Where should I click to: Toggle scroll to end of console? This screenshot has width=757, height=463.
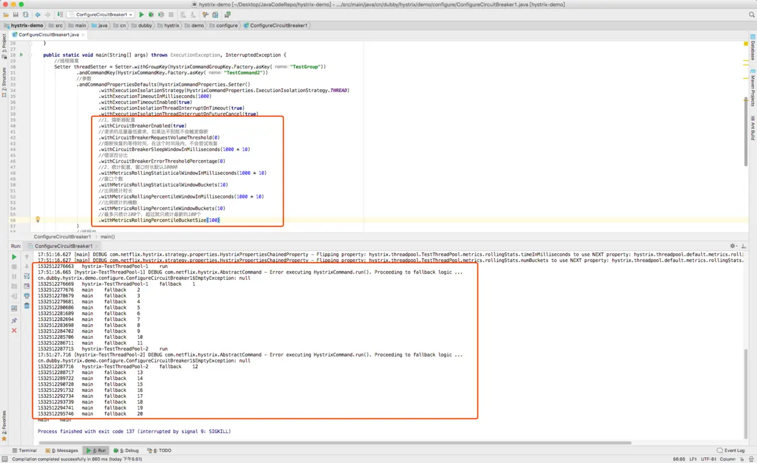point(27,286)
